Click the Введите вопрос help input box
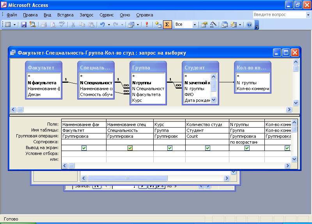Image resolution: width=312 pixels, height=224 pixels. (x=280, y=15)
